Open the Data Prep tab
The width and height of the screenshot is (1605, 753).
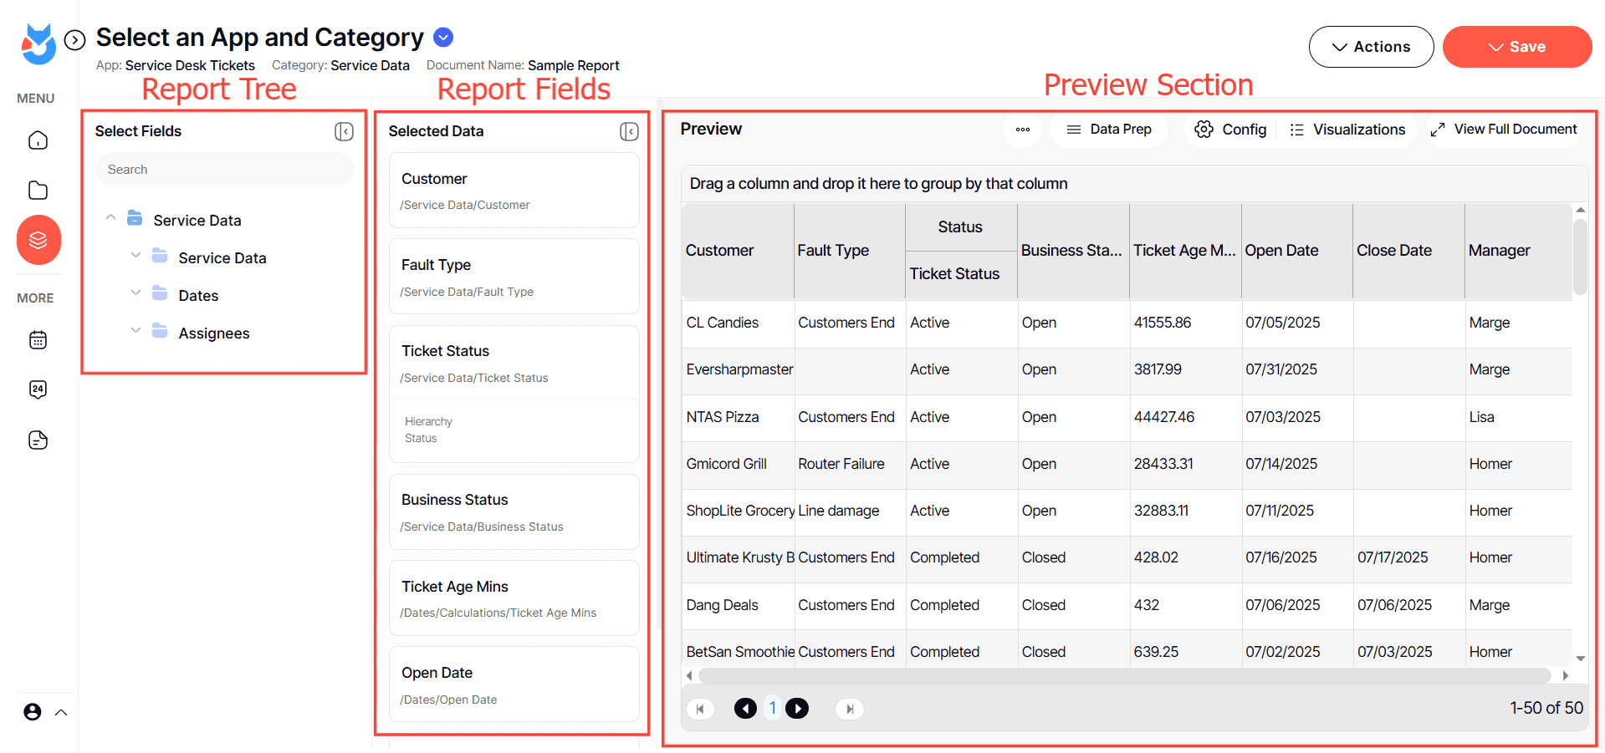pyautogui.click(x=1109, y=130)
